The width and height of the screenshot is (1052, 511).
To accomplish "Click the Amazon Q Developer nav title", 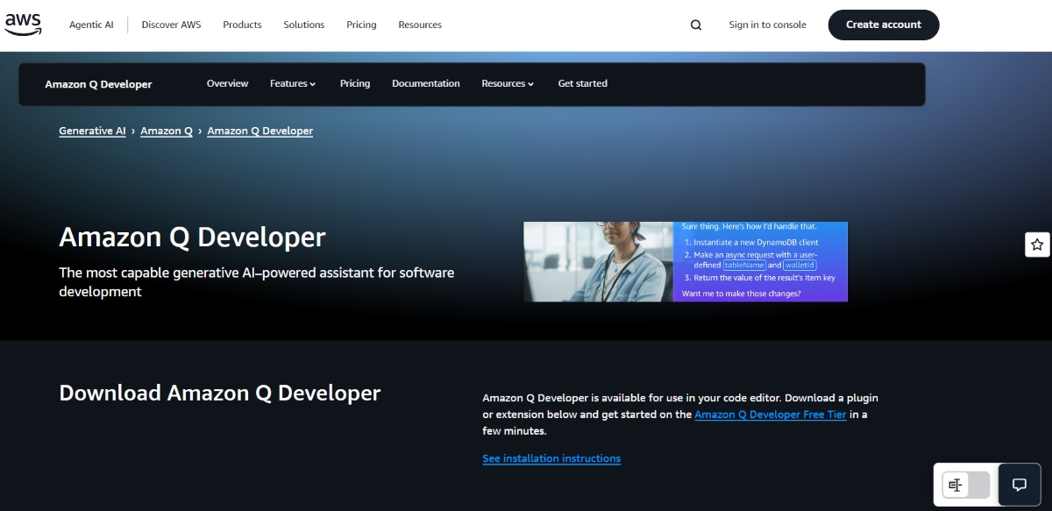I will click(98, 84).
